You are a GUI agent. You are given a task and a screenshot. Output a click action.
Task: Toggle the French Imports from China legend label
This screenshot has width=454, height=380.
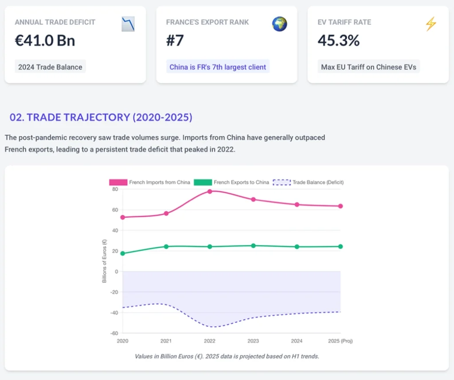(159, 182)
